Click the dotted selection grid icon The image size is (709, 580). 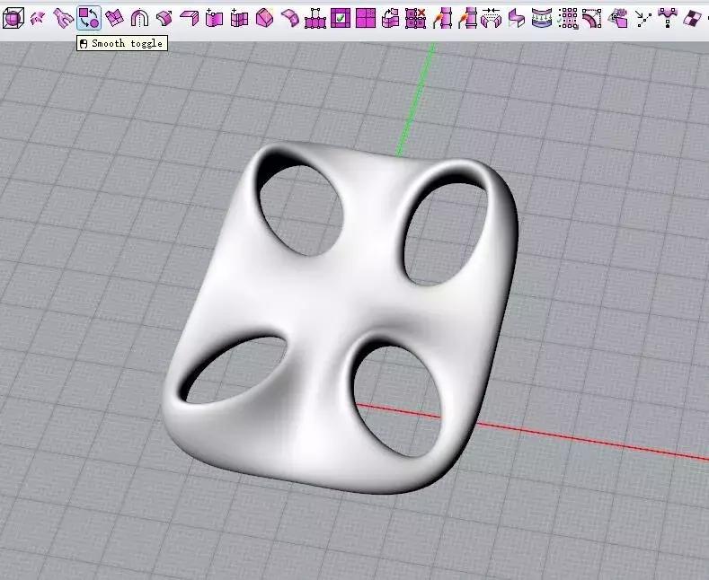tap(567, 17)
